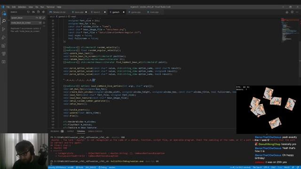Click the bottom activity bar icon below Testing
This screenshot has height=169, width=301.
pos(4,62)
